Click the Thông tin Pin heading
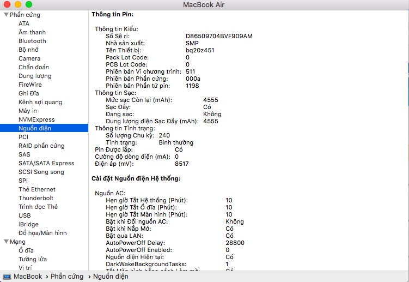The height and width of the screenshot is (282, 409). 112,14
